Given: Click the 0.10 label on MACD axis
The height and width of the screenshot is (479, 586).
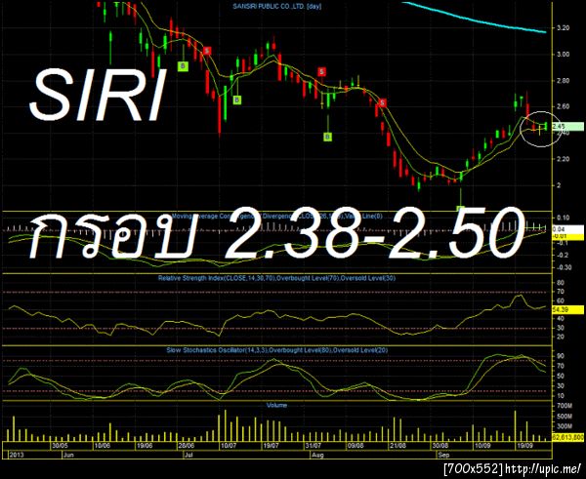Looking at the screenshot, I should pyautogui.click(x=564, y=218).
